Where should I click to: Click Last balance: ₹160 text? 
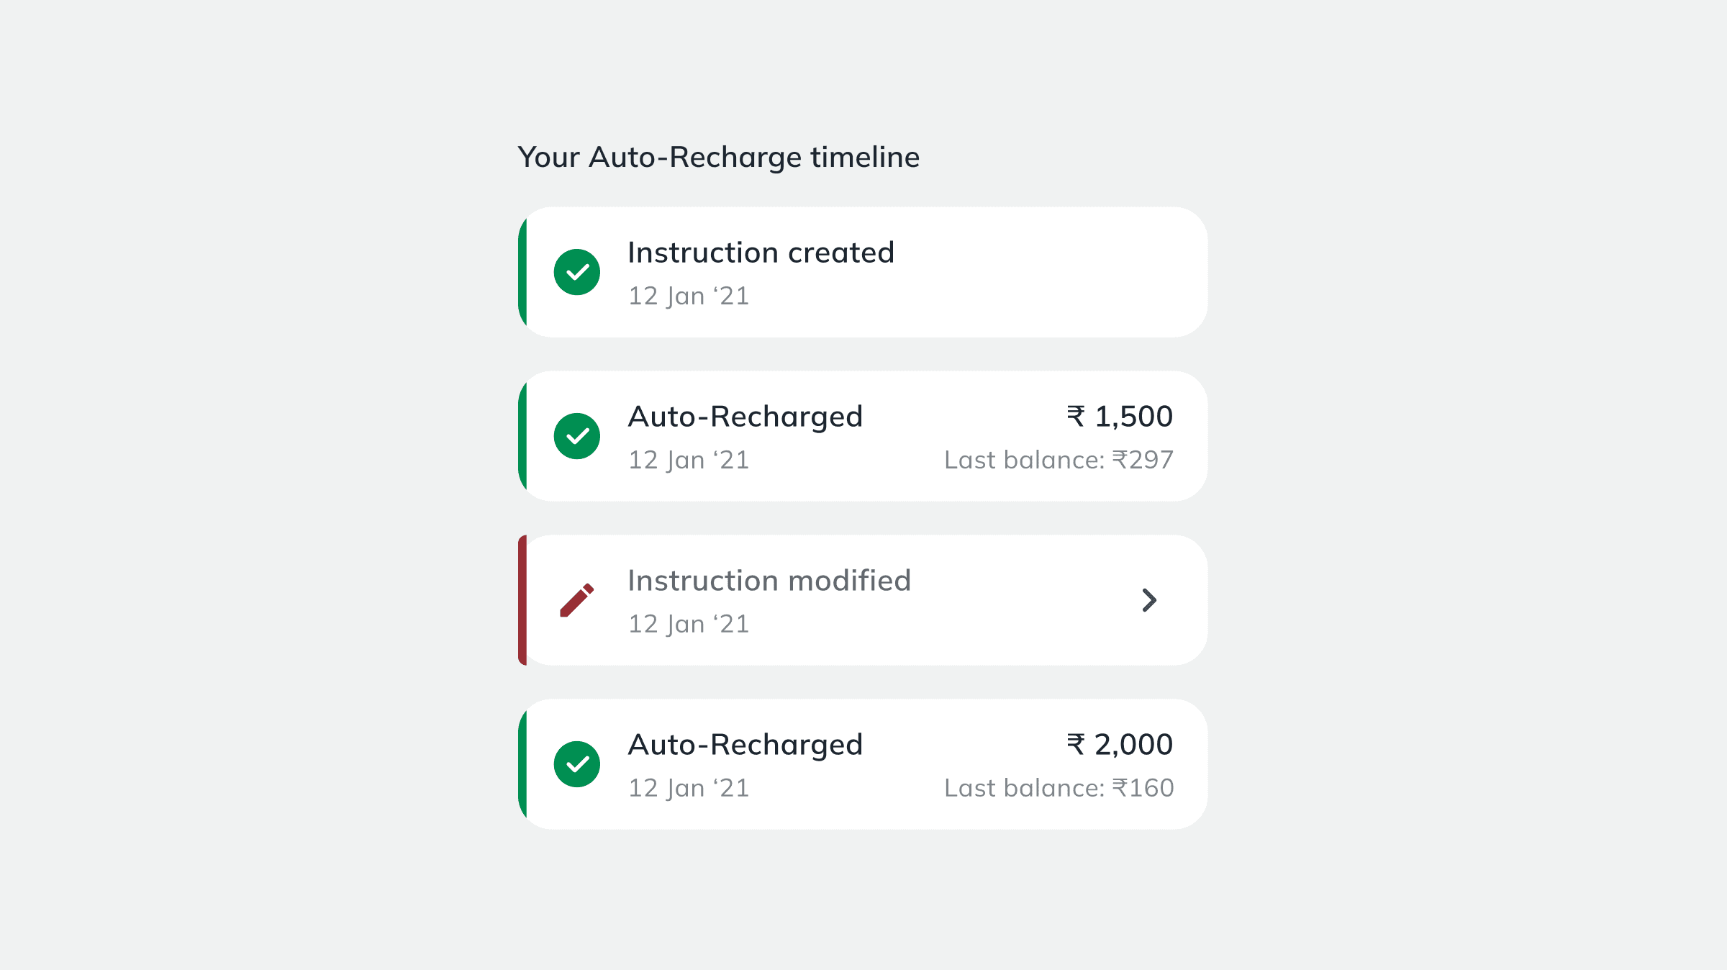point(1059,788)
